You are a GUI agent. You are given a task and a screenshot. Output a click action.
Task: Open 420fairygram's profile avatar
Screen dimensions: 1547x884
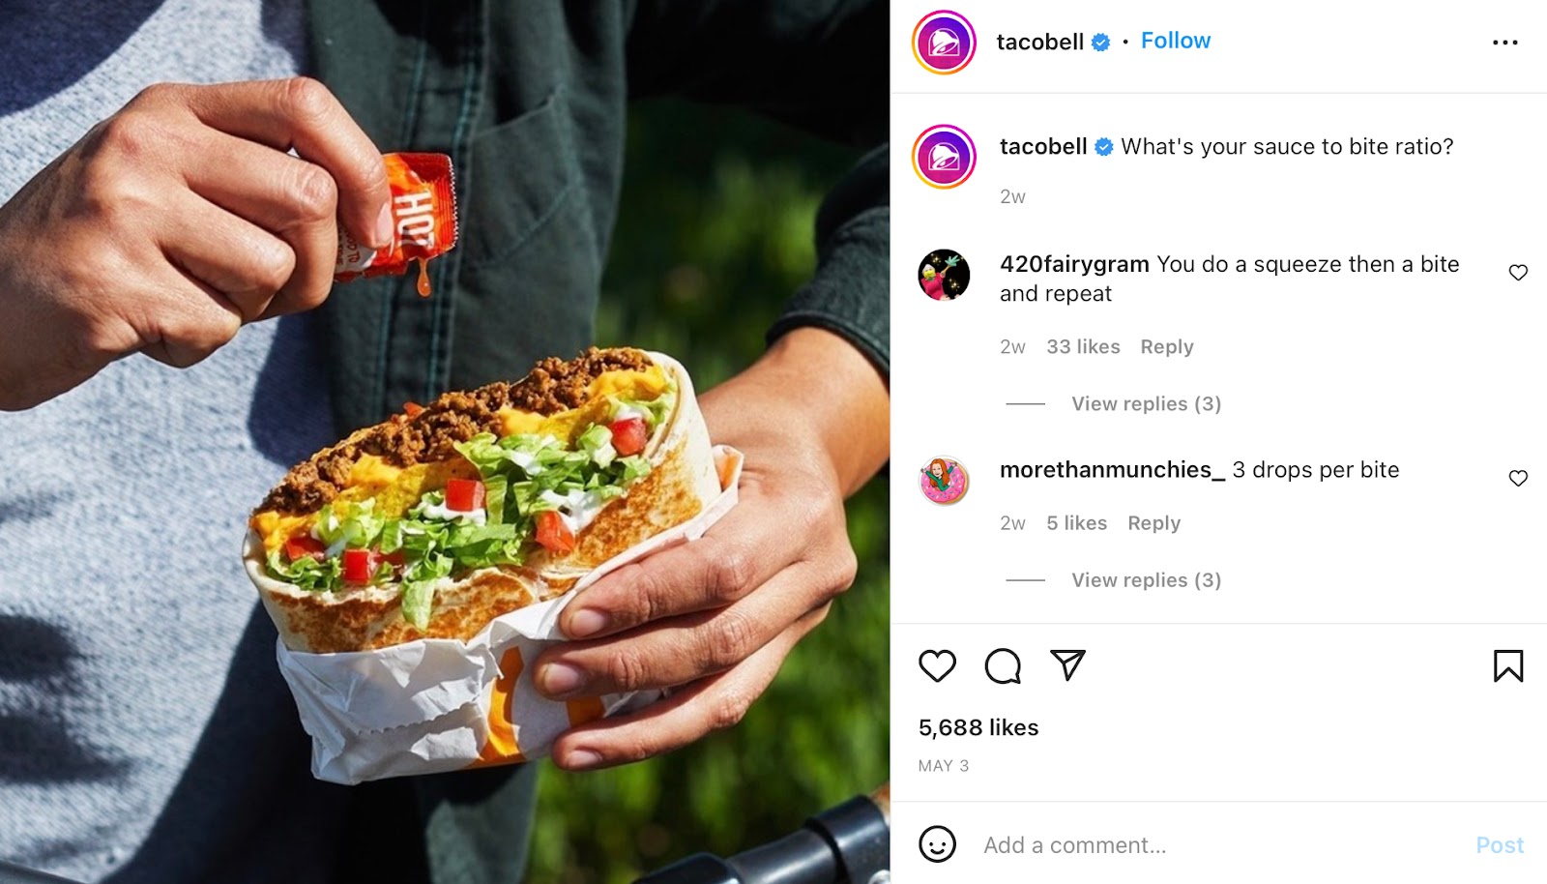(944, 275)
